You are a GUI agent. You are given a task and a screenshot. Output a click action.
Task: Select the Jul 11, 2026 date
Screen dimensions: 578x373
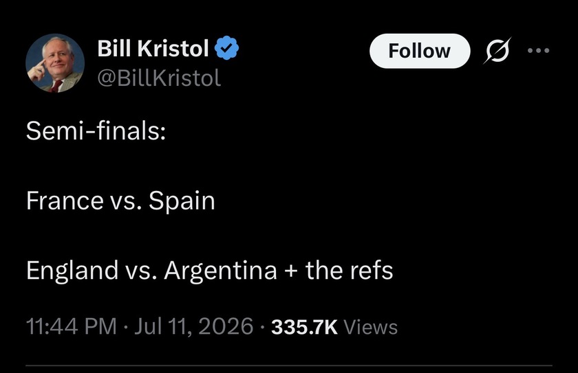click(x=193, y=326)
